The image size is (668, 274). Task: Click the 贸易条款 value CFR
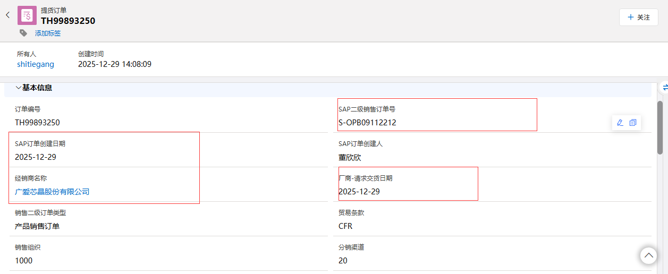click(x=345, y=226)
